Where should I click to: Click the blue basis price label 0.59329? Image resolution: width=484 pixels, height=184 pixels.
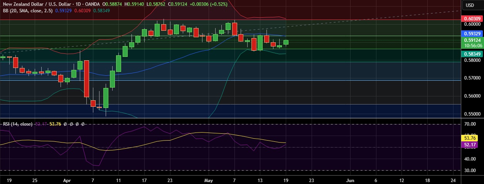click(x=472, y=34)
